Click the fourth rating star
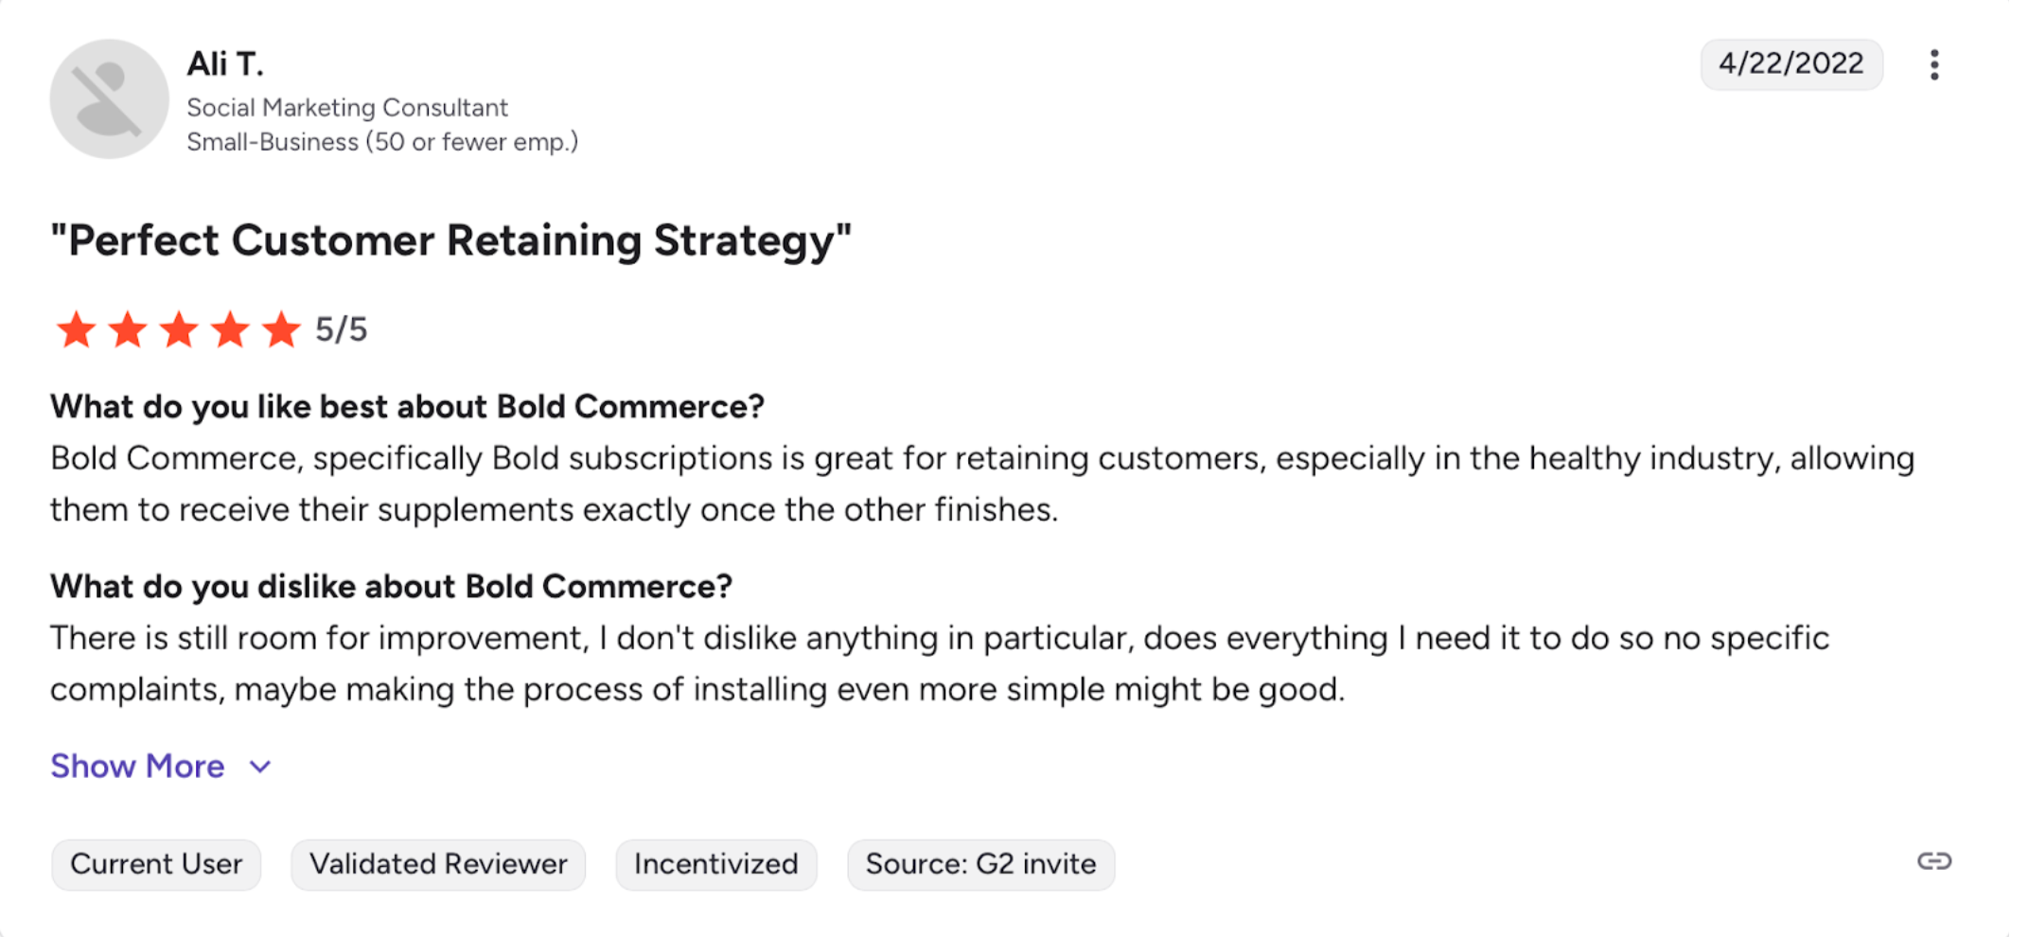2029x937 pixels. 229,330
